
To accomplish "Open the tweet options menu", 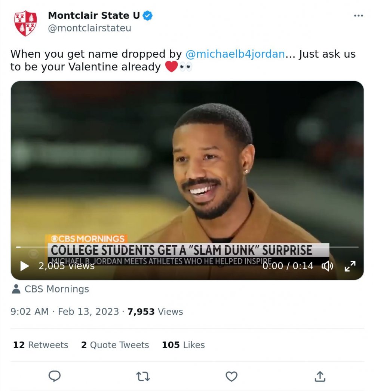I will click(x=358, y=15).
